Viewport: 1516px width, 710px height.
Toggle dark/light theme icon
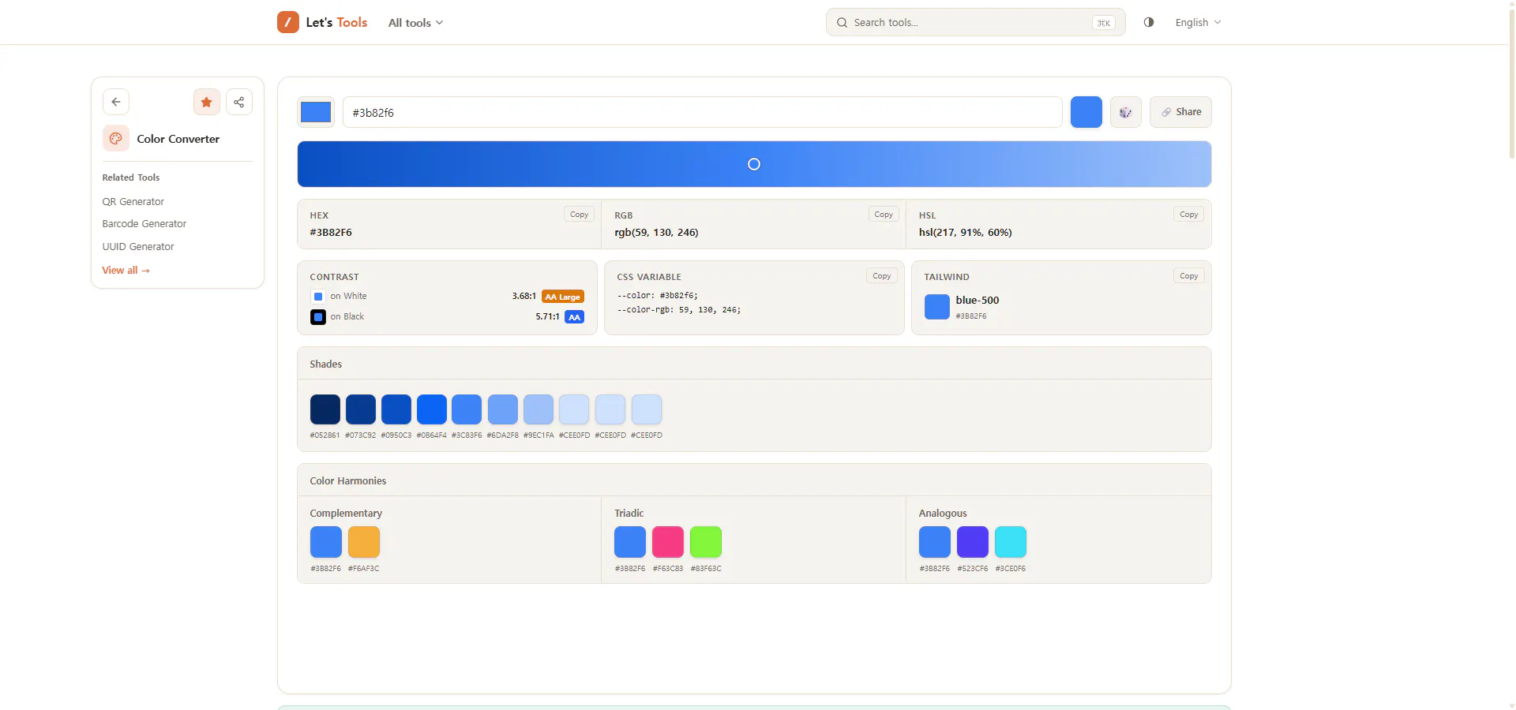[x=1149, y=22]
